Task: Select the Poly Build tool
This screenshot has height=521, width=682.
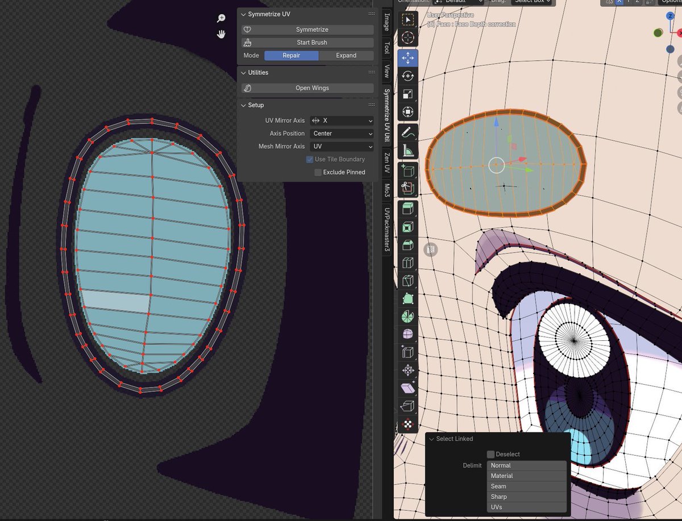Action: point(407,298)
